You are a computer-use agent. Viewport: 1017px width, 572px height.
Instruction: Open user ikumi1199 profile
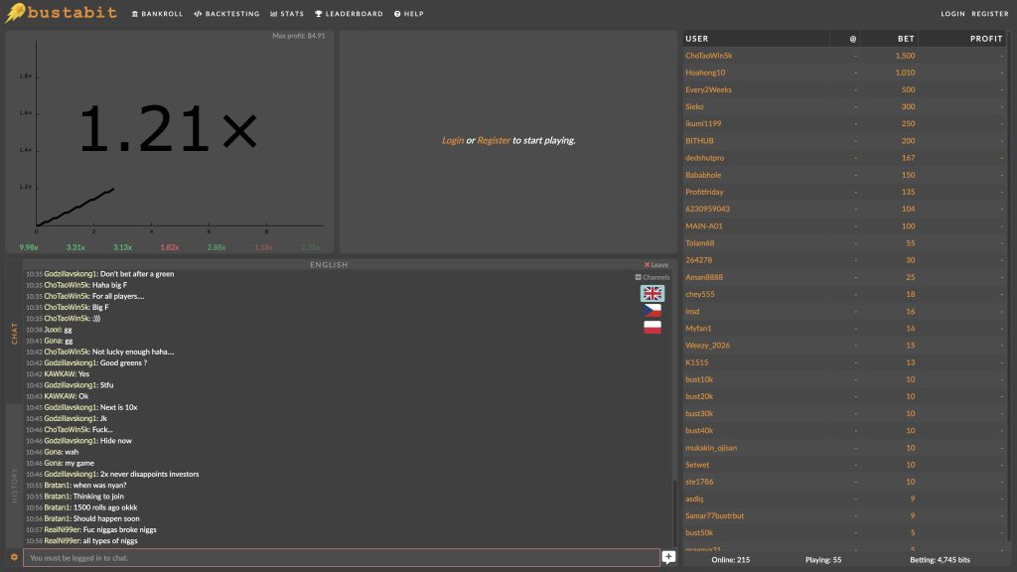(703, 123)
